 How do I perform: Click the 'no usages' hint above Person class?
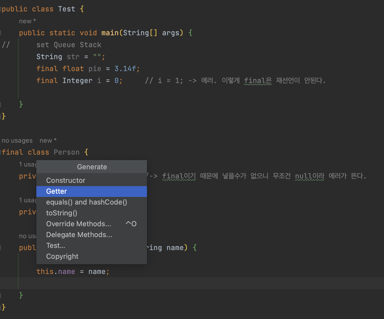[x=17, y=141]
